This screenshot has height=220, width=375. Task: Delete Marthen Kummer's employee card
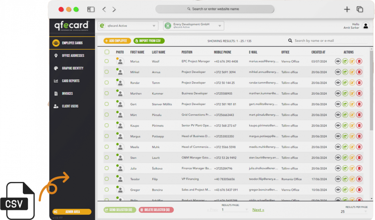(359, 93)
